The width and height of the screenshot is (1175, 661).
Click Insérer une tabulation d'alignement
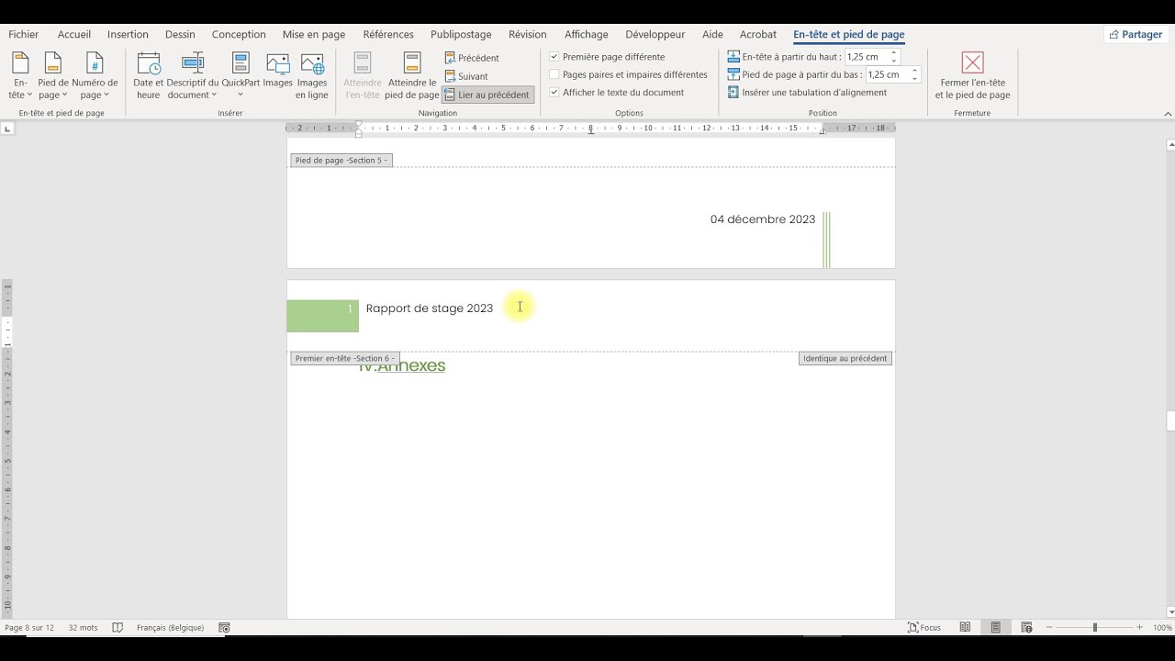[x=807, y=92]
